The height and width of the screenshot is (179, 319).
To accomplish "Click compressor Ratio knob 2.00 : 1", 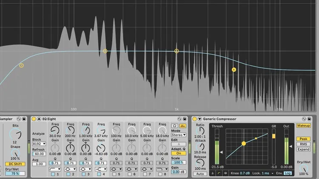I will pos(200,131).
